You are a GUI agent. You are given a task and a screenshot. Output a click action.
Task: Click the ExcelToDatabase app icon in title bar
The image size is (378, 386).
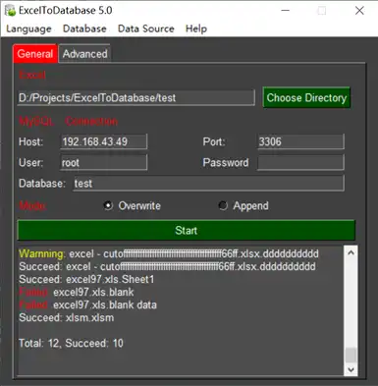pos(10,10)
